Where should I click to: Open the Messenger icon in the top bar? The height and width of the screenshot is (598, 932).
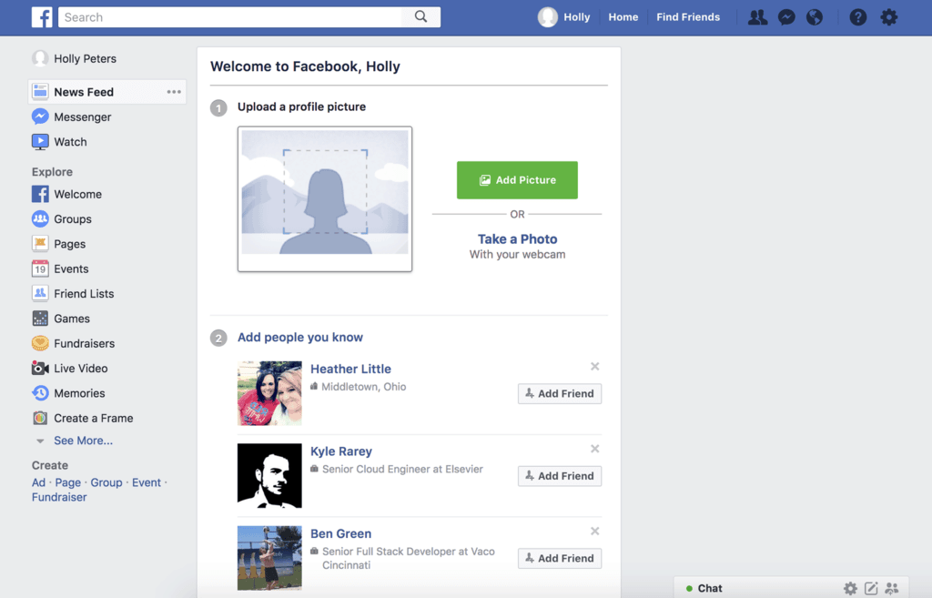[x=786, y=17]
